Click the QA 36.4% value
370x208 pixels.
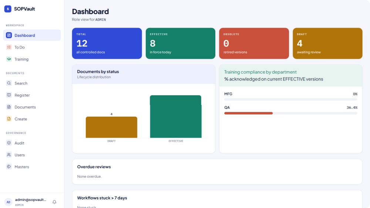click(x=352, y=108)
